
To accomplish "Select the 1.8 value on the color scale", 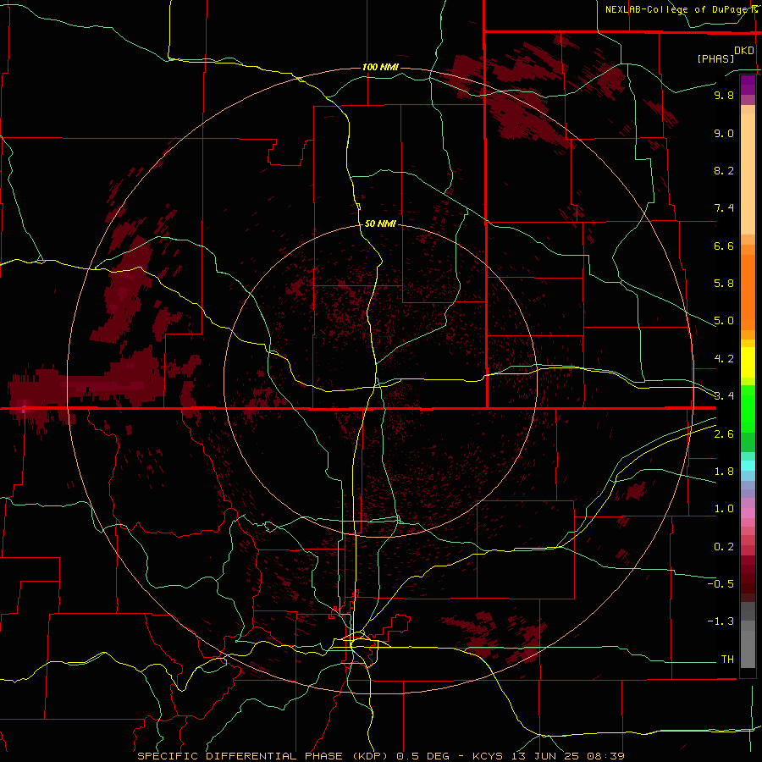I will point(724,472).
